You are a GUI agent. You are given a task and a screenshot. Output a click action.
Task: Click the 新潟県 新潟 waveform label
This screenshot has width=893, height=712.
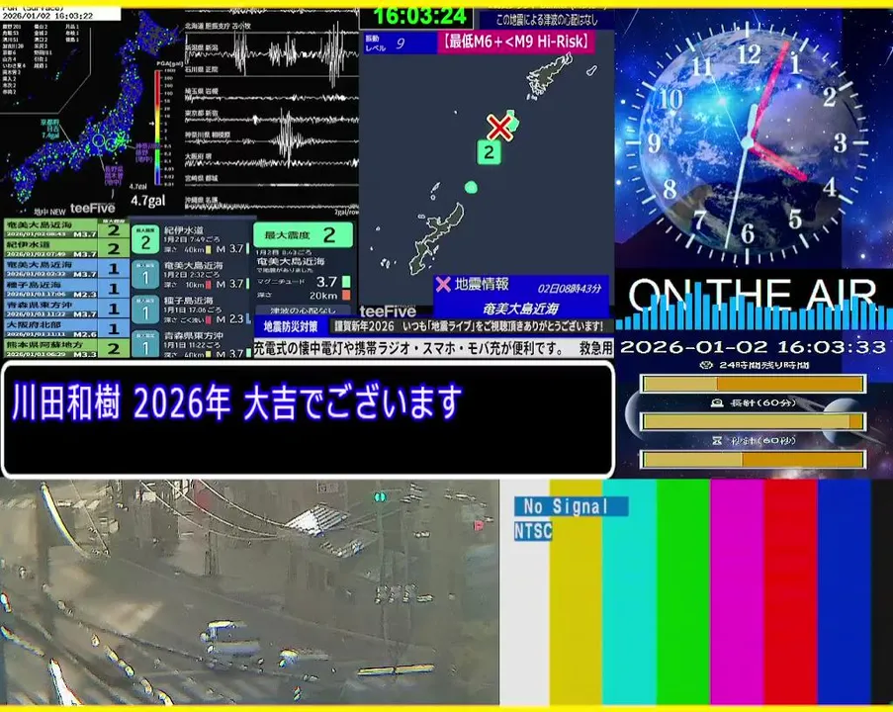(x=202, y=47)
